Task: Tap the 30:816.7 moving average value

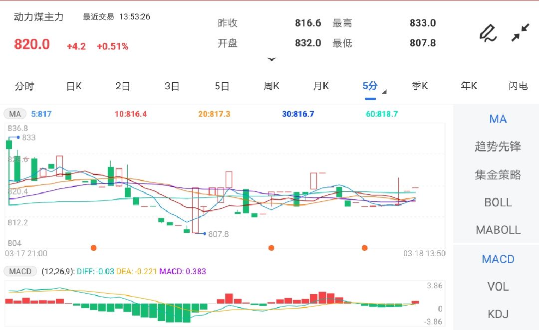Action: click(x=298, y=114)
